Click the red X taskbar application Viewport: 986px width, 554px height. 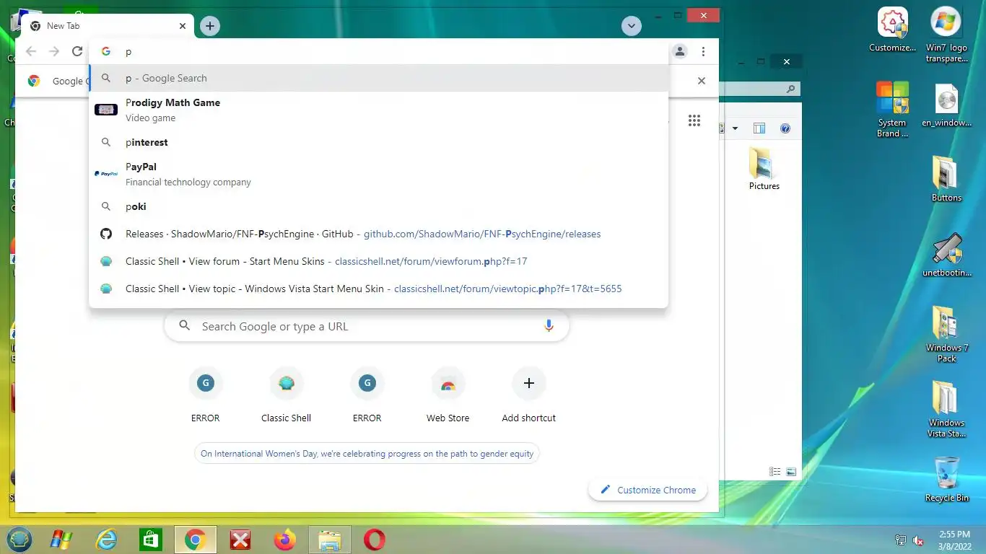[x=240, y=540]
